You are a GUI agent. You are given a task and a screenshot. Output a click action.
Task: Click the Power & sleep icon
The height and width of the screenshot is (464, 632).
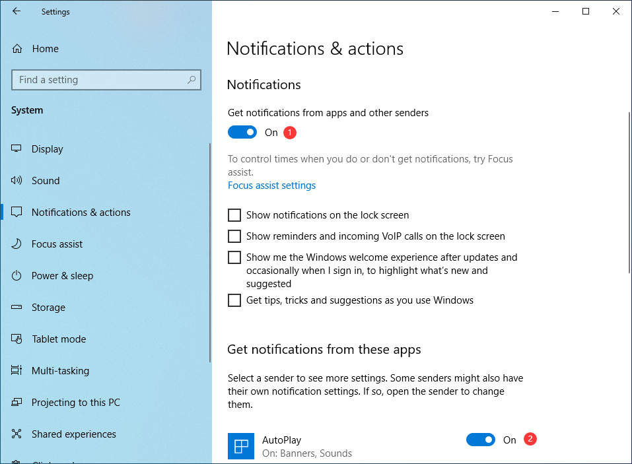[16, 275]
